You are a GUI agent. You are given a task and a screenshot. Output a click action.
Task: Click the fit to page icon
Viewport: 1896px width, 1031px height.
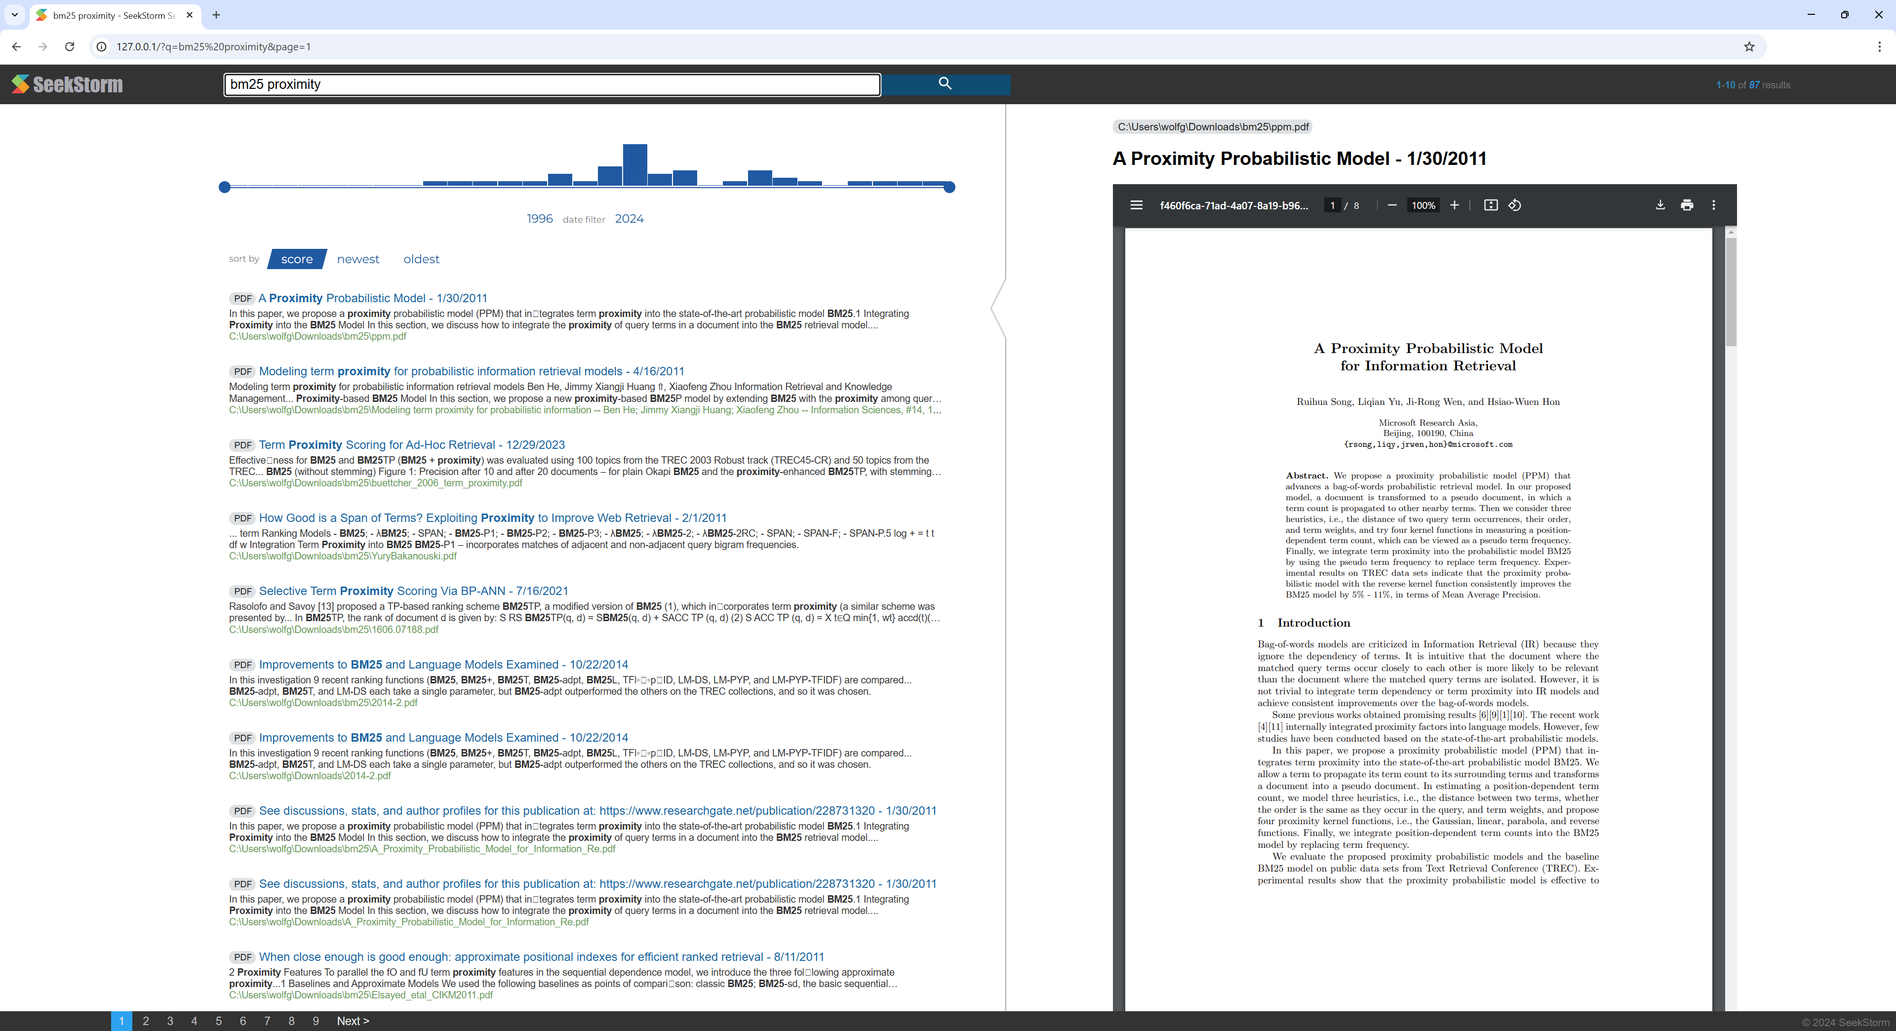click(1491, 205)
